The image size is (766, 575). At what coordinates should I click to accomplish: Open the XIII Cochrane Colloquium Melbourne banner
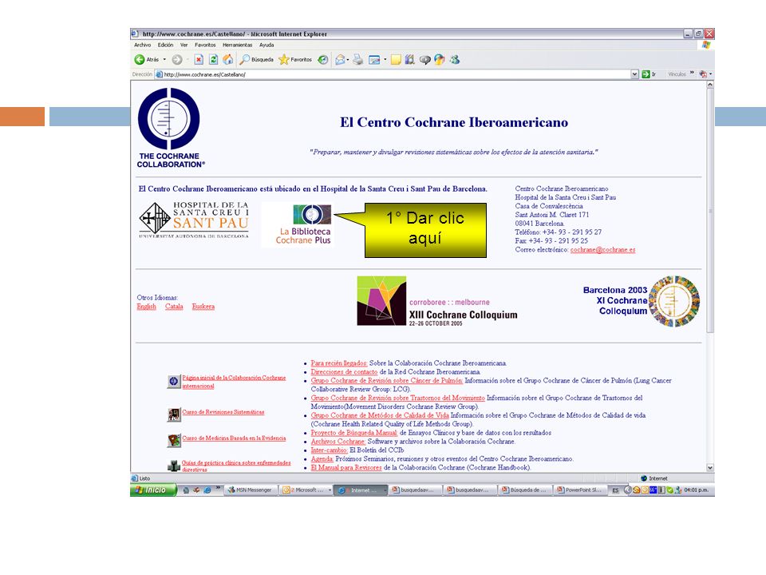click(437, 301)
